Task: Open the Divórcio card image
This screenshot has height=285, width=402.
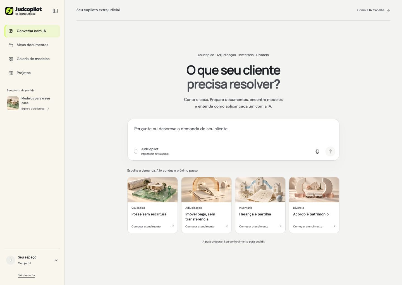Action: tap(314, 190)
